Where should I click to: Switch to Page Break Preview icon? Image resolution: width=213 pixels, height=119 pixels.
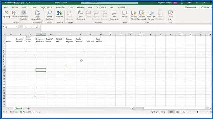[x=184, y=112]
